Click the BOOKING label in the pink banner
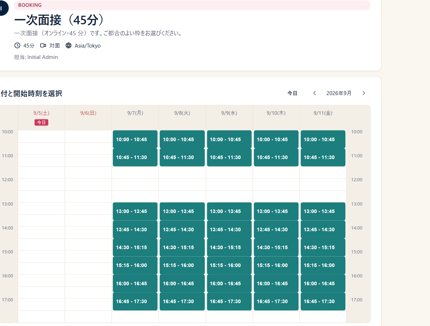Screen dimensions: 430x326 coord(30,5)
